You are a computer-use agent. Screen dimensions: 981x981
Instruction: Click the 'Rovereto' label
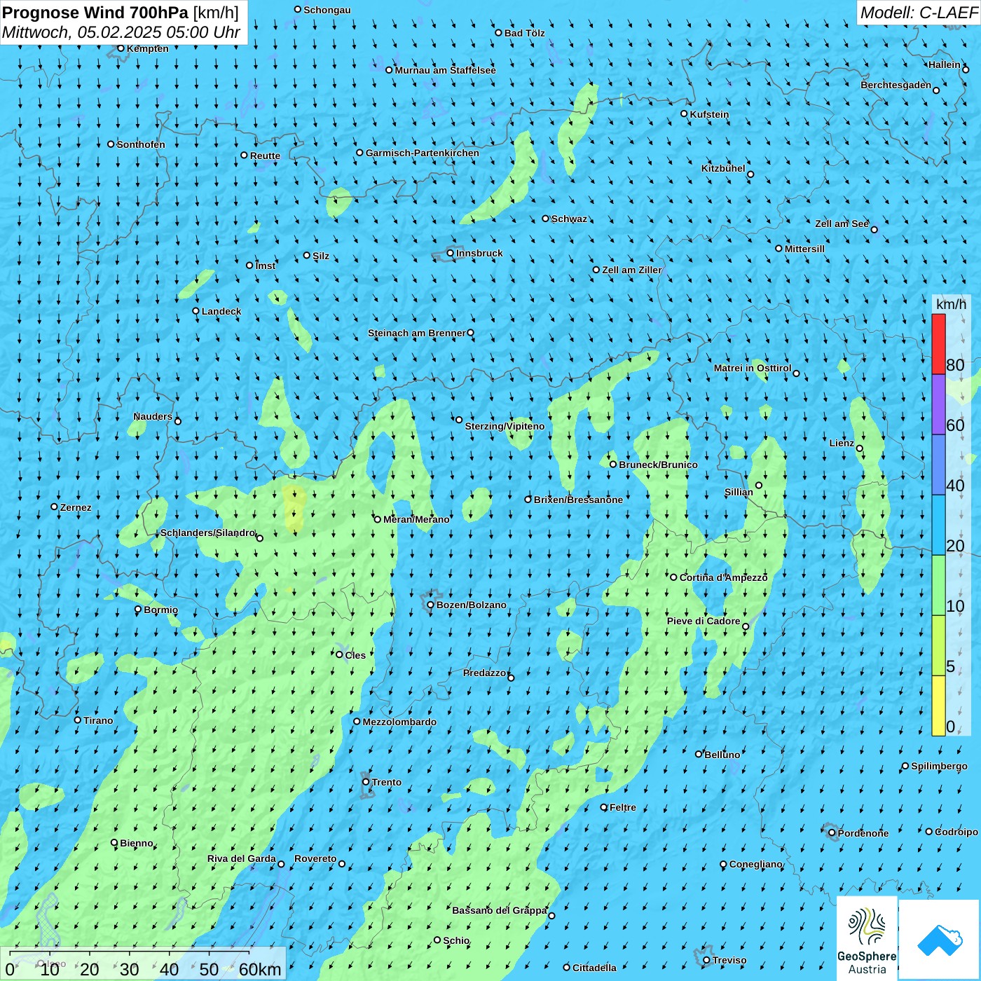tap(315, 858)
